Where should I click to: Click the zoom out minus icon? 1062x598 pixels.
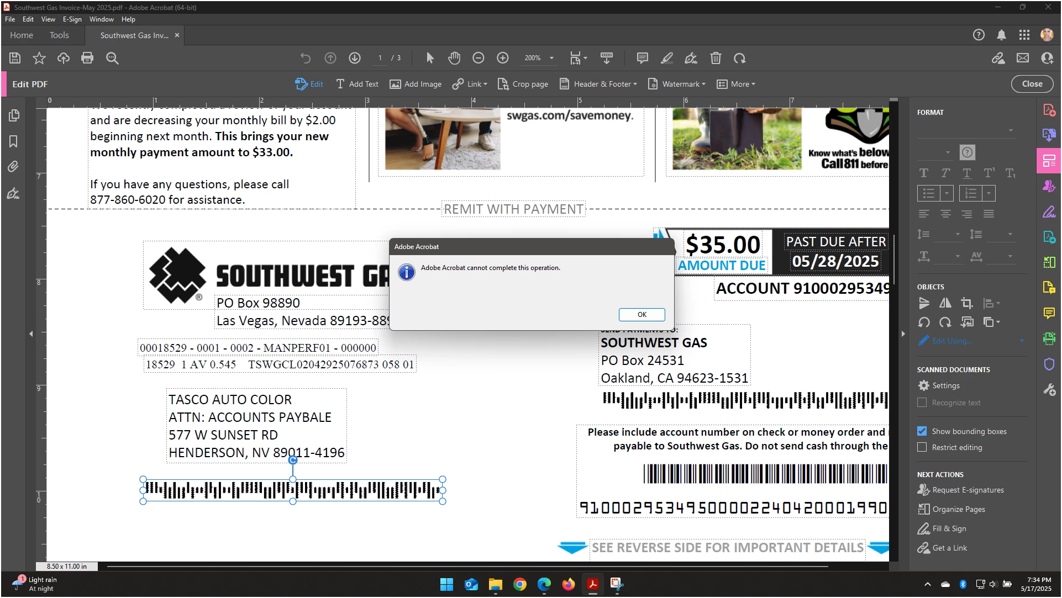(479, 58)
